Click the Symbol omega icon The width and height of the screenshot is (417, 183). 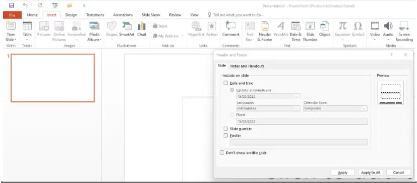click(x=358, y=29)
